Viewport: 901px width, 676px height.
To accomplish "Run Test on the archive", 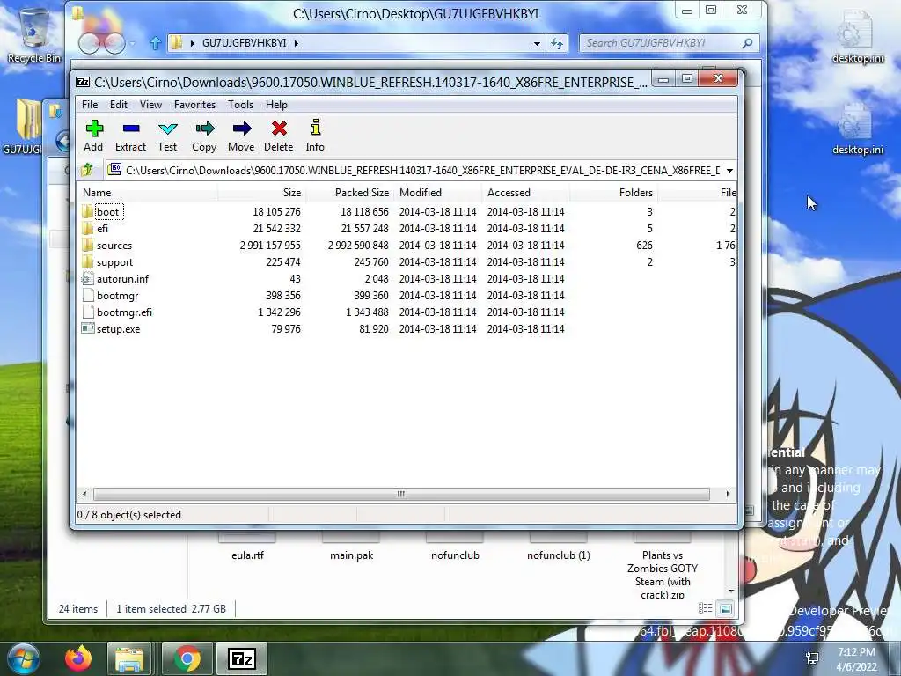I will click(167, 136).
